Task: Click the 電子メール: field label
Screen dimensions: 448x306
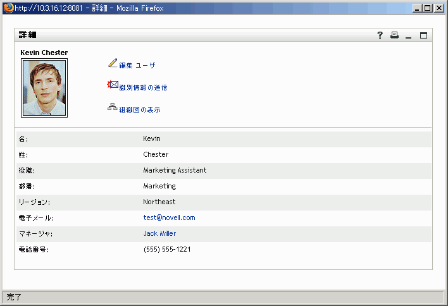Action: click(x=36, y=218)
